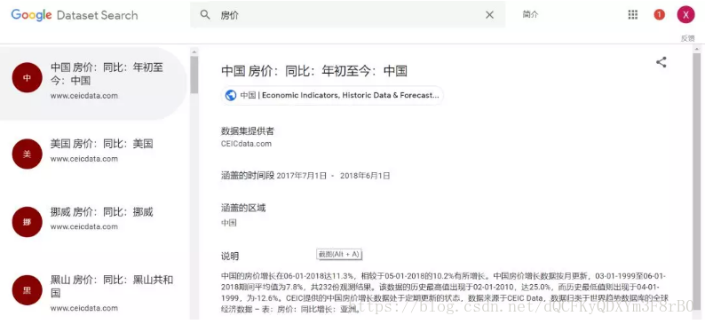Click the CEICdata.com provider text
Screen dimensions: 705x324
(x=246, y=144)
